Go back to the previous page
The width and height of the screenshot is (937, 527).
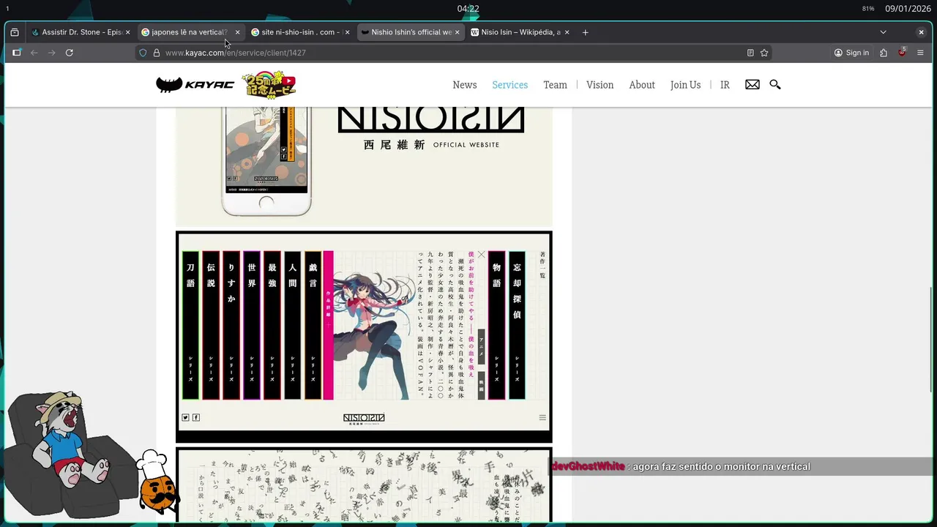(34, 53)
